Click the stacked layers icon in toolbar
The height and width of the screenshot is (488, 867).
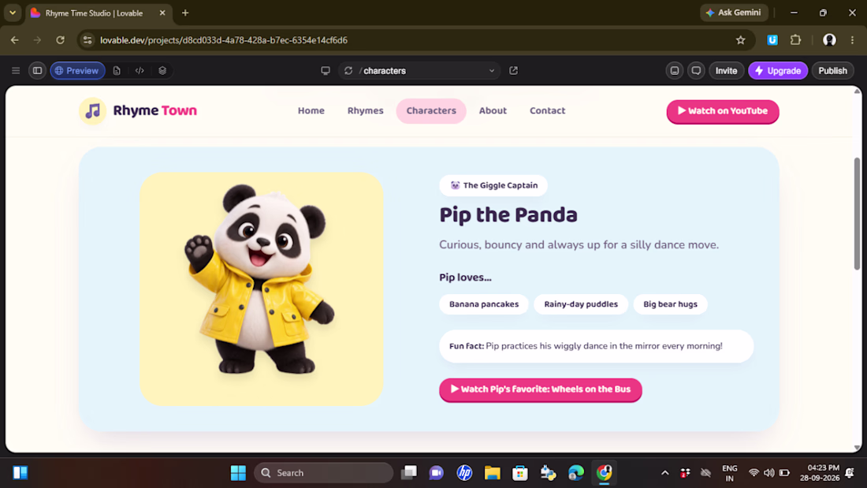tap(162, 71)
